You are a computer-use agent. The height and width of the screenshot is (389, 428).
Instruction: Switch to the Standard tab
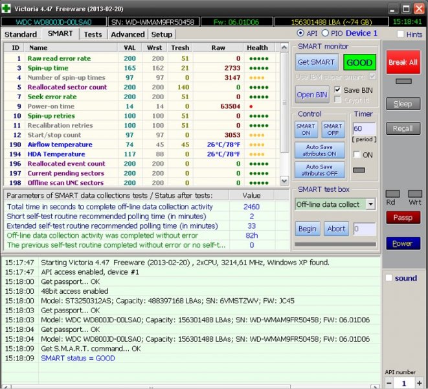[21, 34]
